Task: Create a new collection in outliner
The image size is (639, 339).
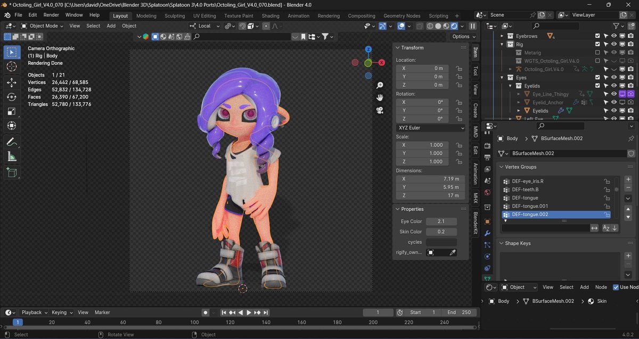Action: tap(630, 26)
